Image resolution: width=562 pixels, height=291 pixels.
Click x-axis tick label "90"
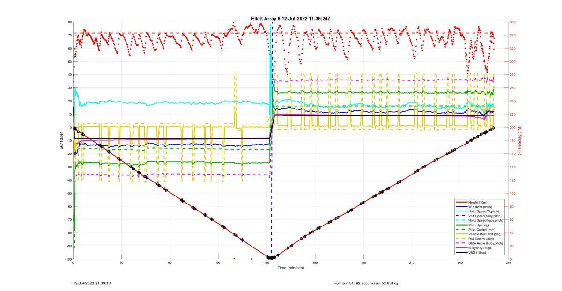point(218,263)
